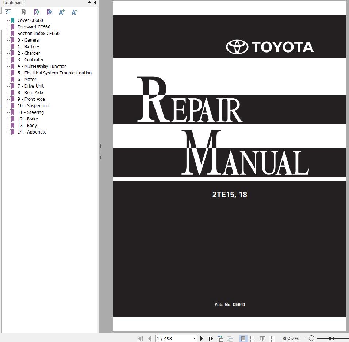Open the zoom level dropdown arrow

[306, 338]
